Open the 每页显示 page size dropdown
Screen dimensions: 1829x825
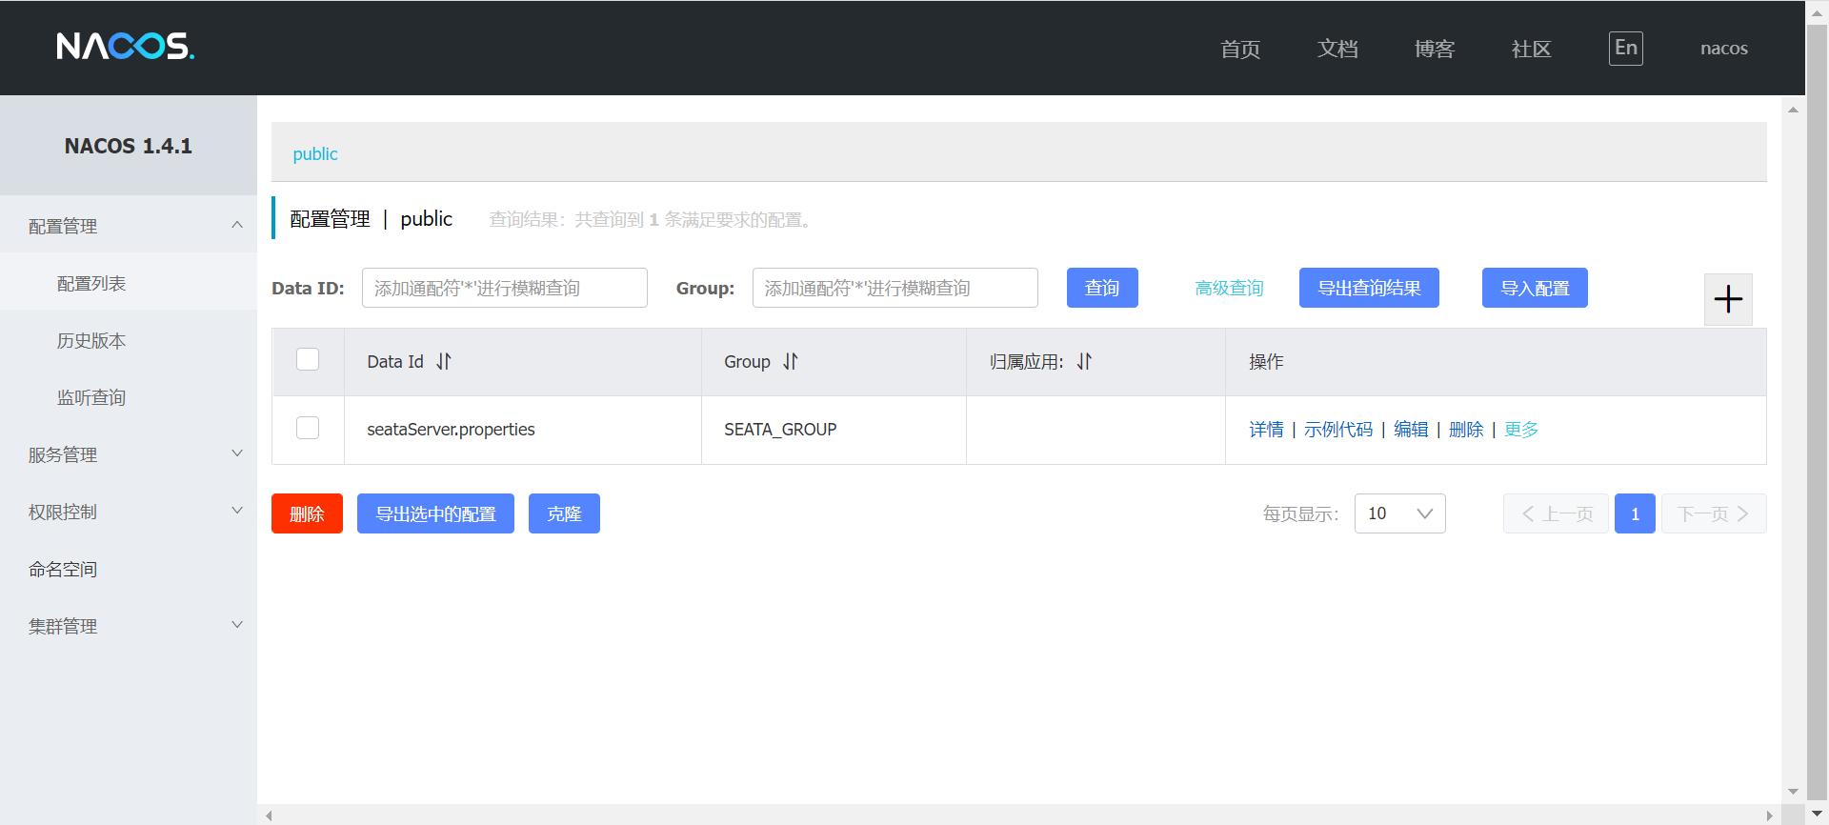click(1399, 513)
